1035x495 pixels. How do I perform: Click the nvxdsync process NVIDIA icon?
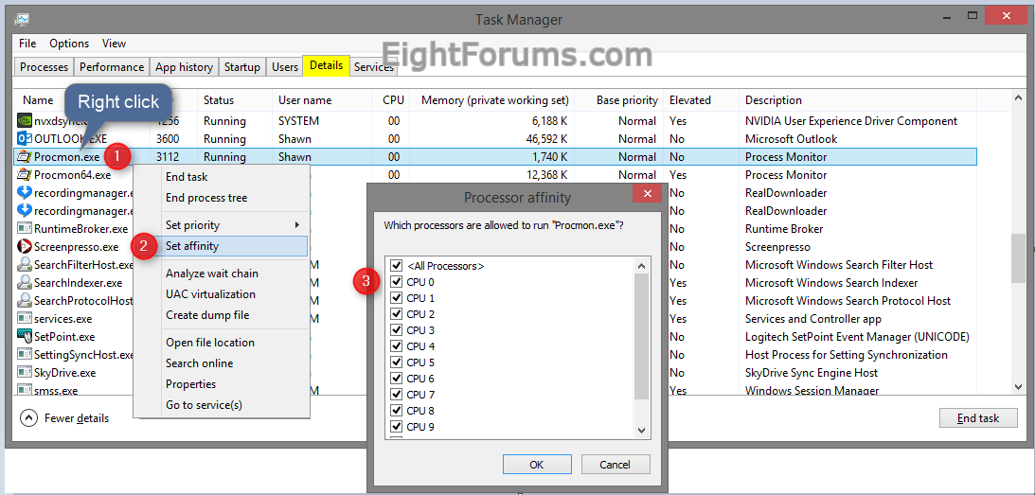(x=25, y=121)
